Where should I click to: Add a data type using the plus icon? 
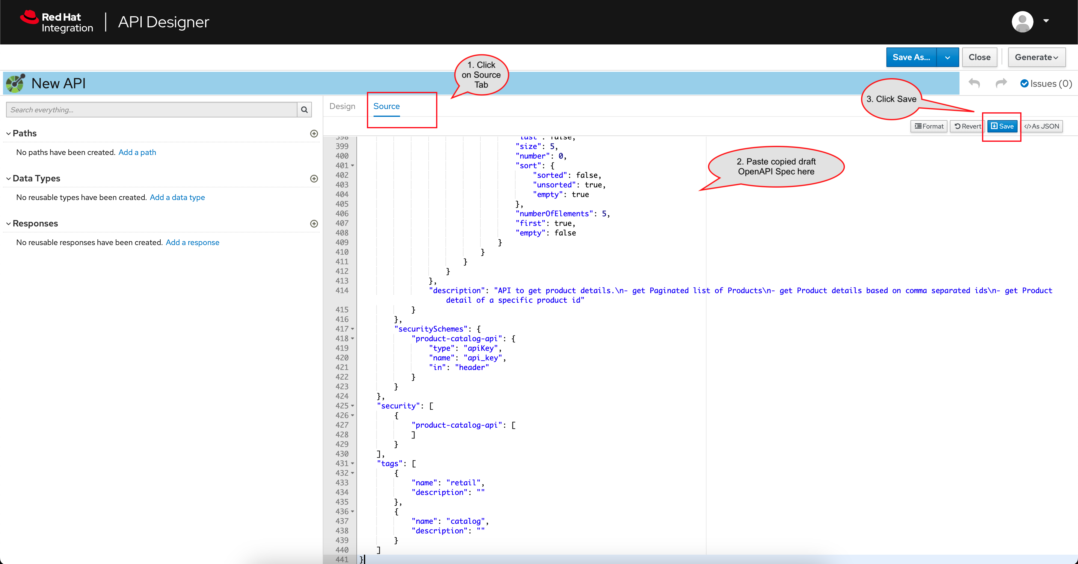click(x=314, y=179)
